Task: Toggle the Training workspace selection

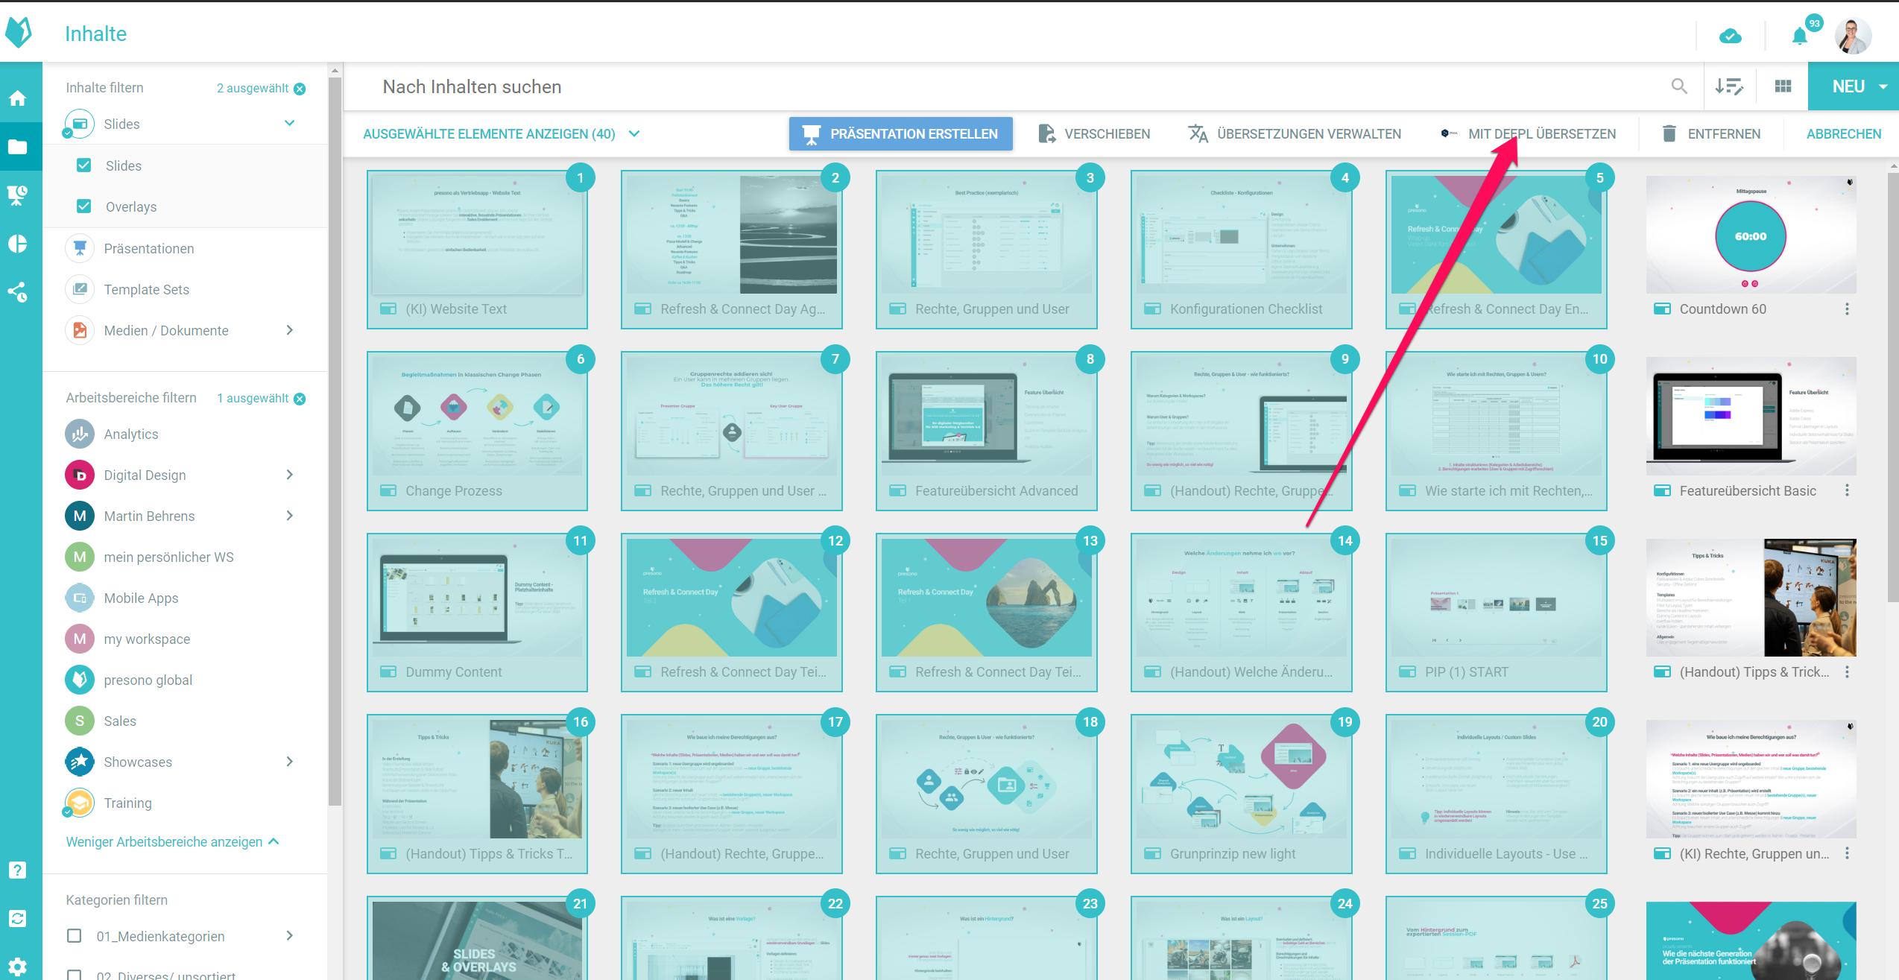Action: coord(80,803)
